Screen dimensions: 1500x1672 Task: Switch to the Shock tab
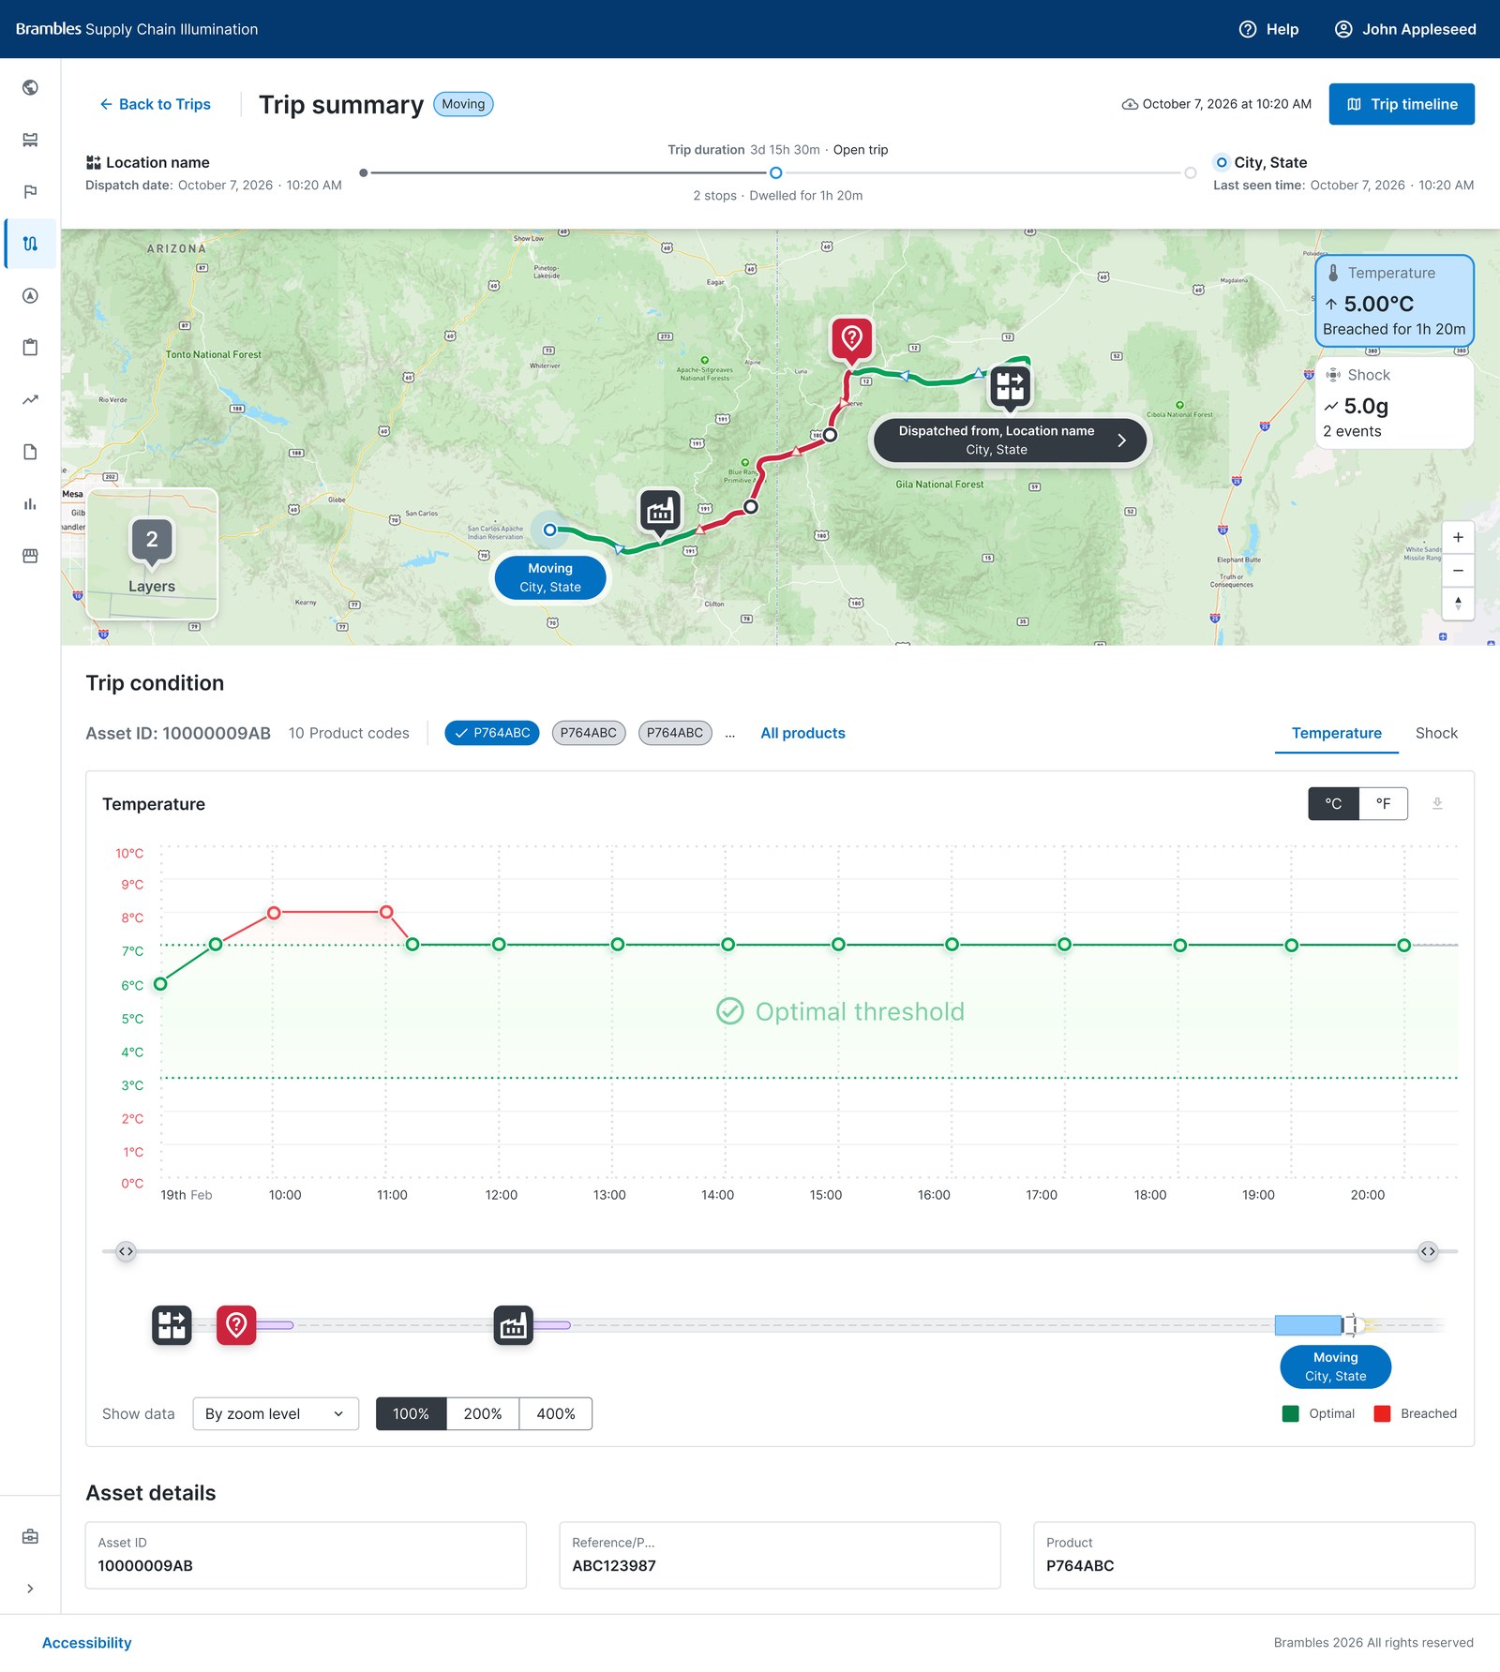coord(1436,733)
